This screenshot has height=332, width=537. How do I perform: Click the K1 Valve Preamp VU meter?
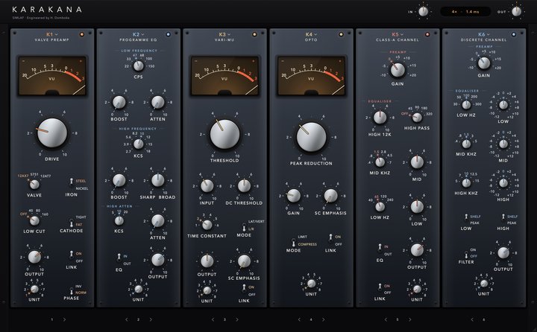point(52,76)
